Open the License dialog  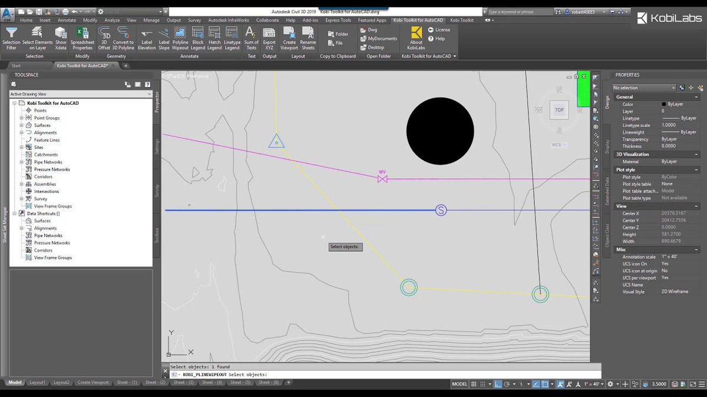click(x=439, y=29)
